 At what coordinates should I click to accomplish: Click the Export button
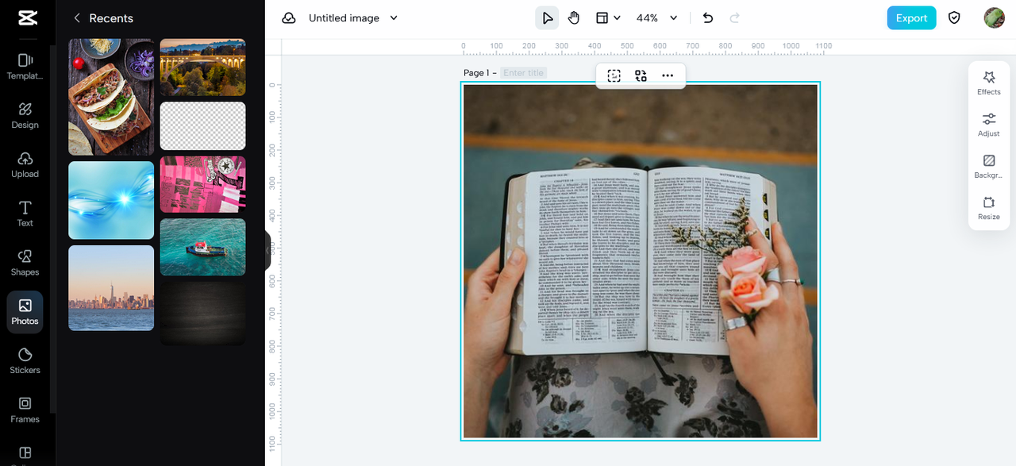(911, 18)
